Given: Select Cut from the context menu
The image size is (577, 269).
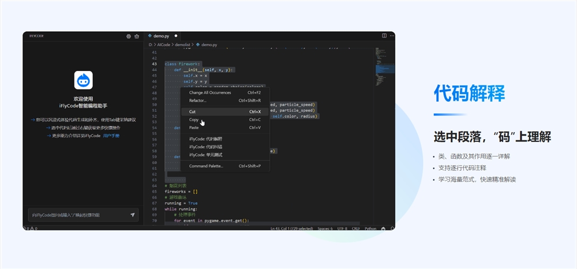Looking at the screenshot, I should point(225,111).
